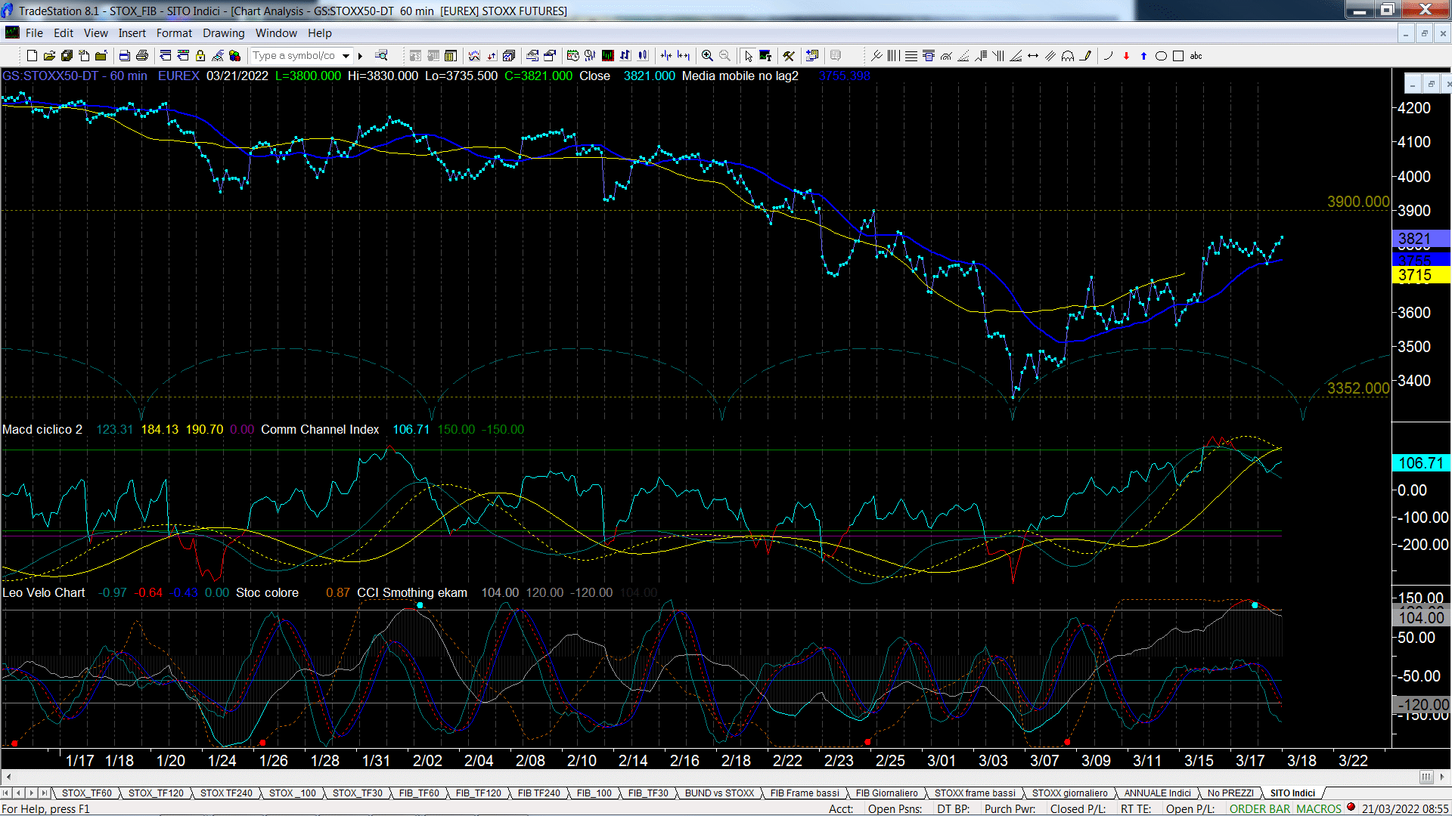Click the horizontal scrollbar thumb
The image size is (1452, 816).
pos(1426,777)
